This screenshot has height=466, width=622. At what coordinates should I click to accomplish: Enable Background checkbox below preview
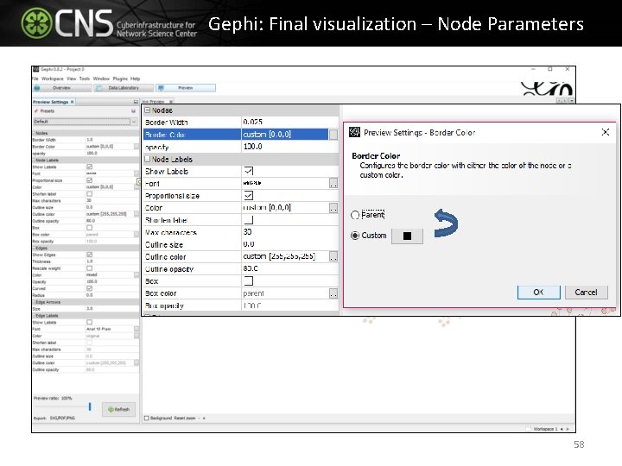146,418
